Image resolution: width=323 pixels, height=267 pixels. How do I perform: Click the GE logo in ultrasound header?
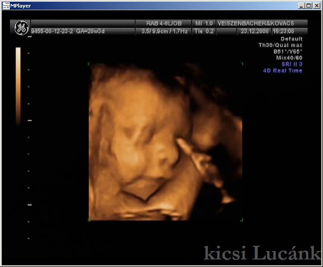point(20,27)
